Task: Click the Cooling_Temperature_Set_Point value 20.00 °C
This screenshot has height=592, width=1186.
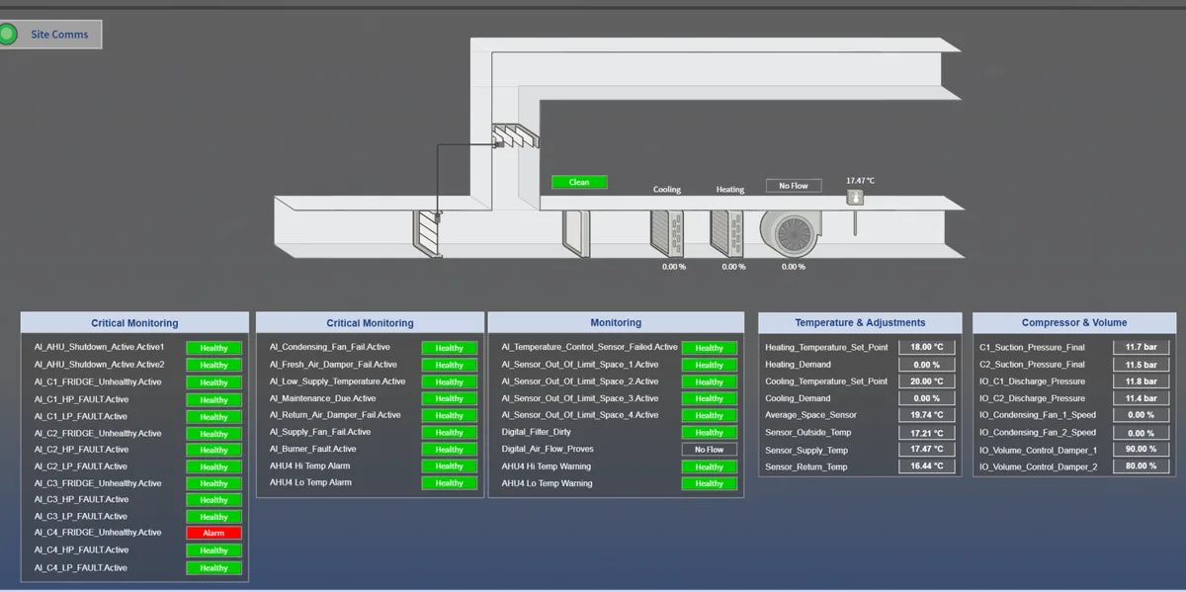Action: pyautogui.click(x=927, y=381)
